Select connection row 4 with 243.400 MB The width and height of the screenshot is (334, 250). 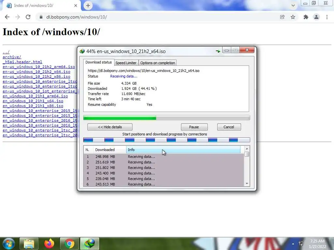[164, 173]
